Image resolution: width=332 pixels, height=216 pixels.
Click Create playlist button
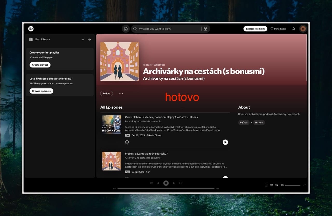(40, 65)
